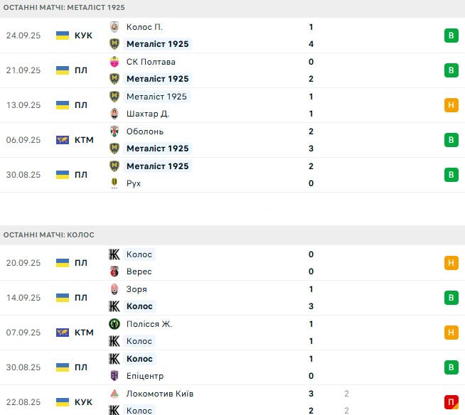465x415 pixels.
Task: Click the orange Н badge for 13.09.25 match
Action: pyautogui.click(x=450, y=105)
